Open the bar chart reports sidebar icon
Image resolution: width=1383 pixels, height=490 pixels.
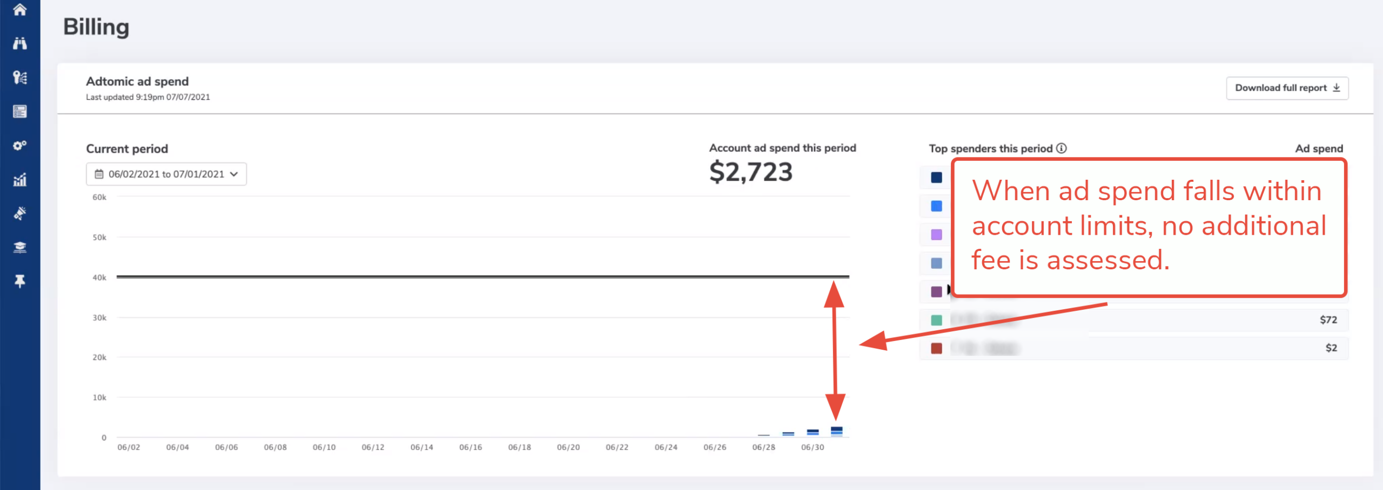pos(20,180)
